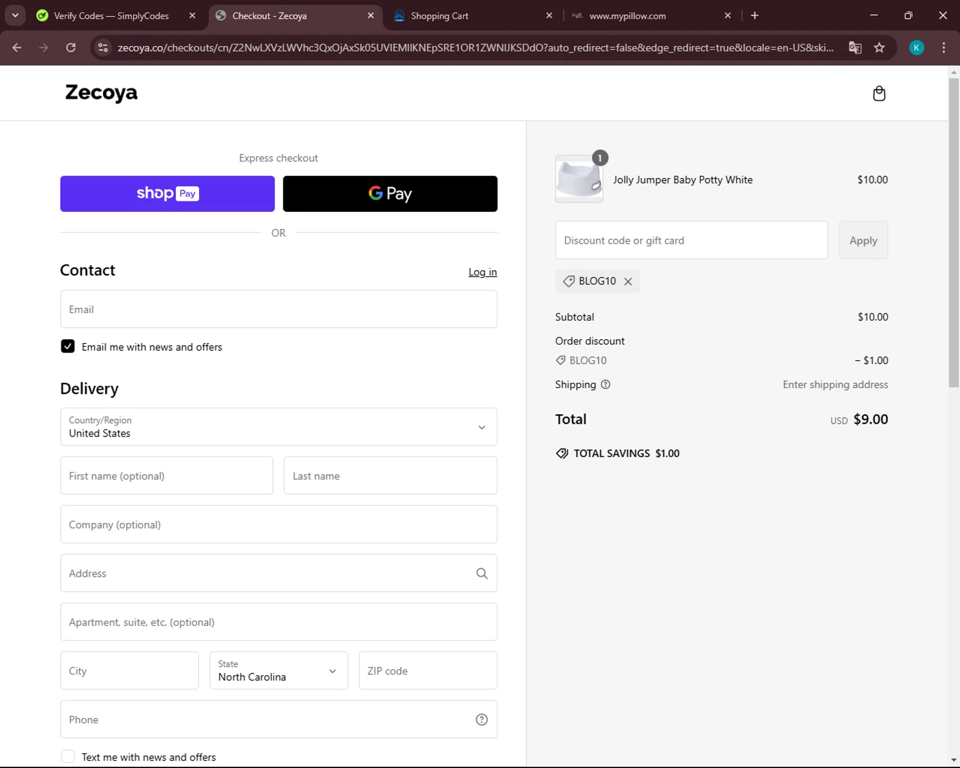Open the browser translate icon
This screenshot has height=768, width=960.
click(855, 47)
